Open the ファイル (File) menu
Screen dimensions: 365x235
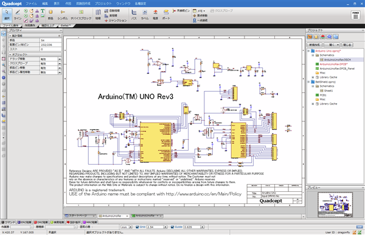click(31, 4)
